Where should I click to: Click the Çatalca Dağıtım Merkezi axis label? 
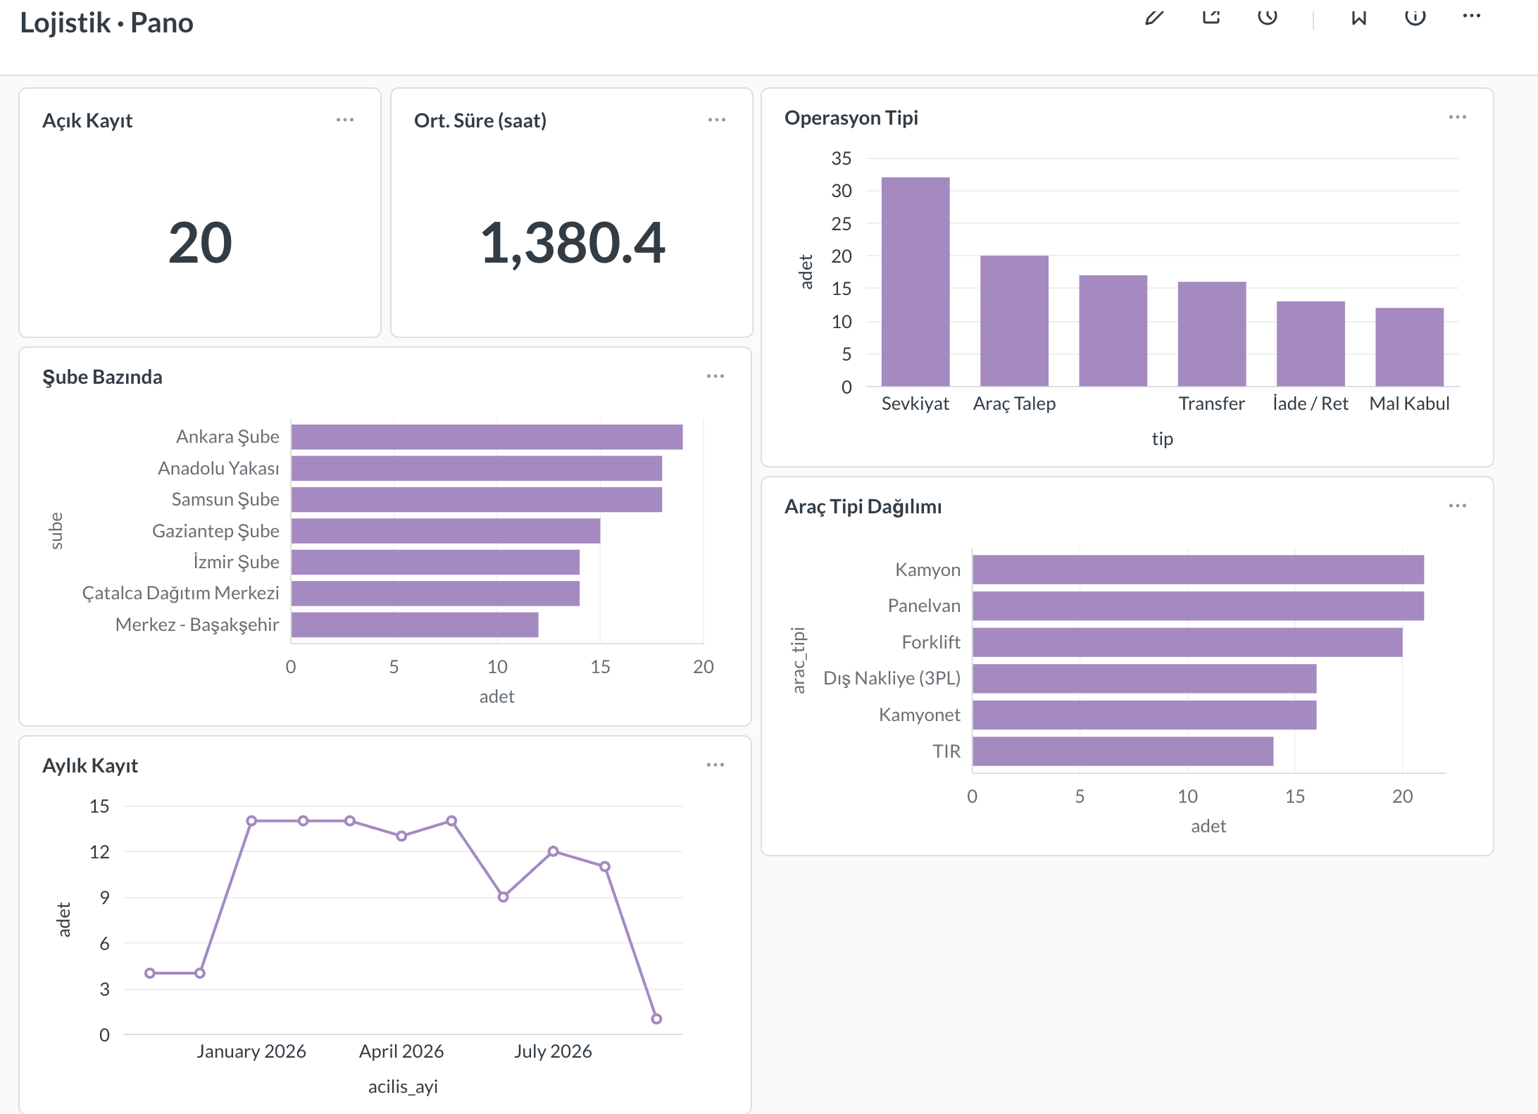tap(180, 593)
